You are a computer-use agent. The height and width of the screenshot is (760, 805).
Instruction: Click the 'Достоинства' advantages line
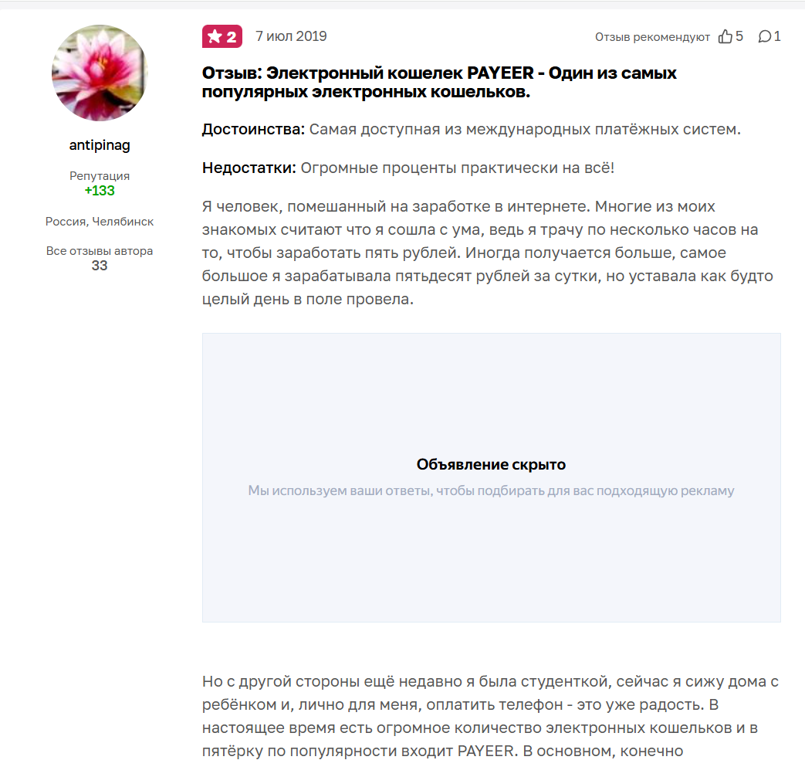click(x=472, y=129)
